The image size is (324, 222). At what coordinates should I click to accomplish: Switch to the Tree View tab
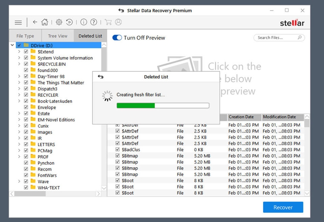(x=58, y=36)
